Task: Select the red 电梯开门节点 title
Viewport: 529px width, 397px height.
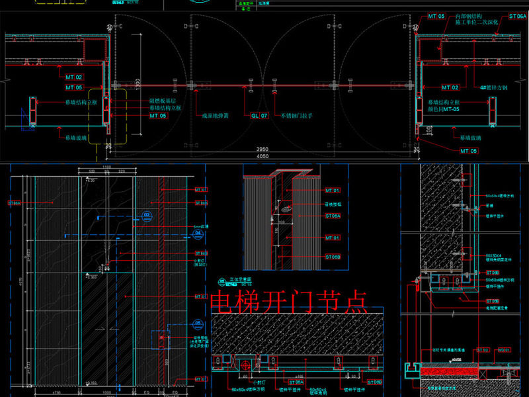Action: pos(289,301)
